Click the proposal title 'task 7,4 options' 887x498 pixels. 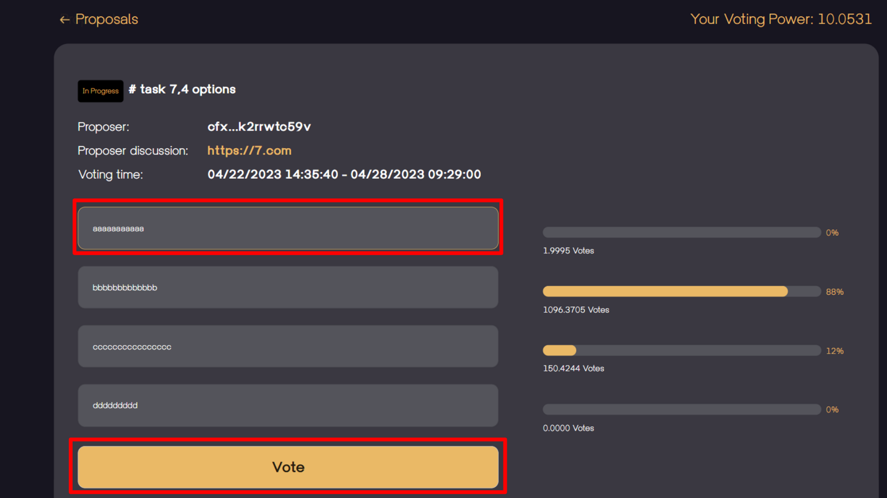point(188,89)
